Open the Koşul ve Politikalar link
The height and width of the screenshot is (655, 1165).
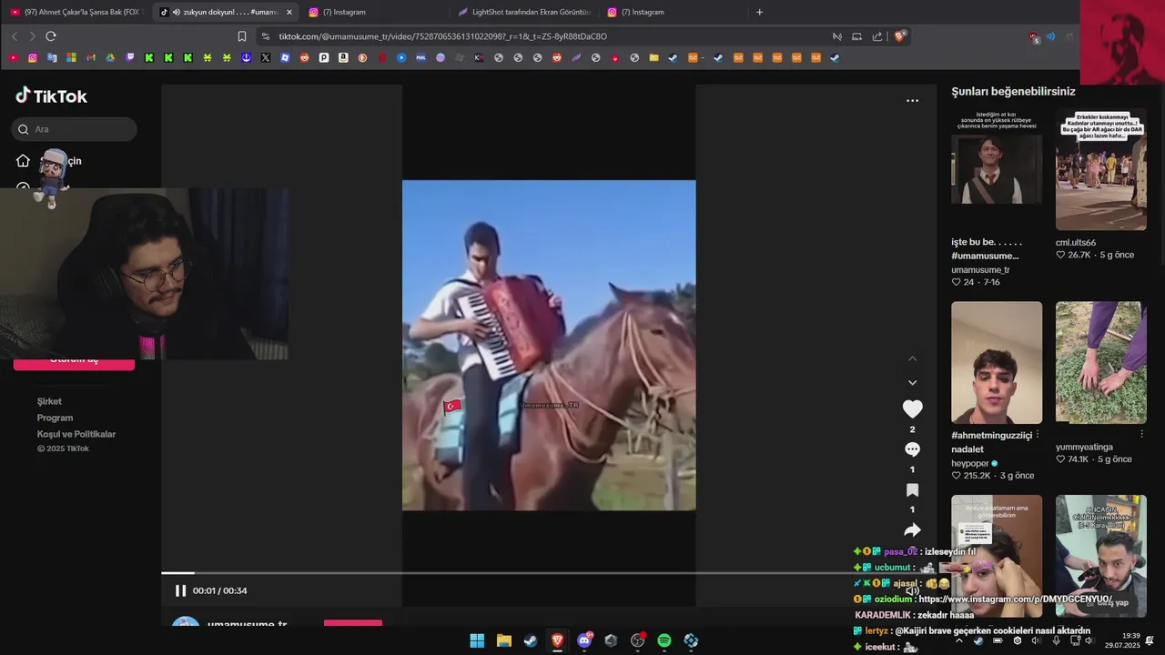76,434
